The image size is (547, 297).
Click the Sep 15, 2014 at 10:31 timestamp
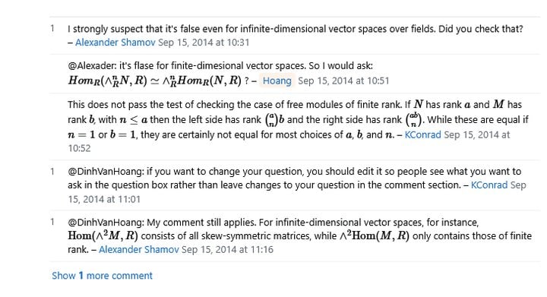pos(204,43)
